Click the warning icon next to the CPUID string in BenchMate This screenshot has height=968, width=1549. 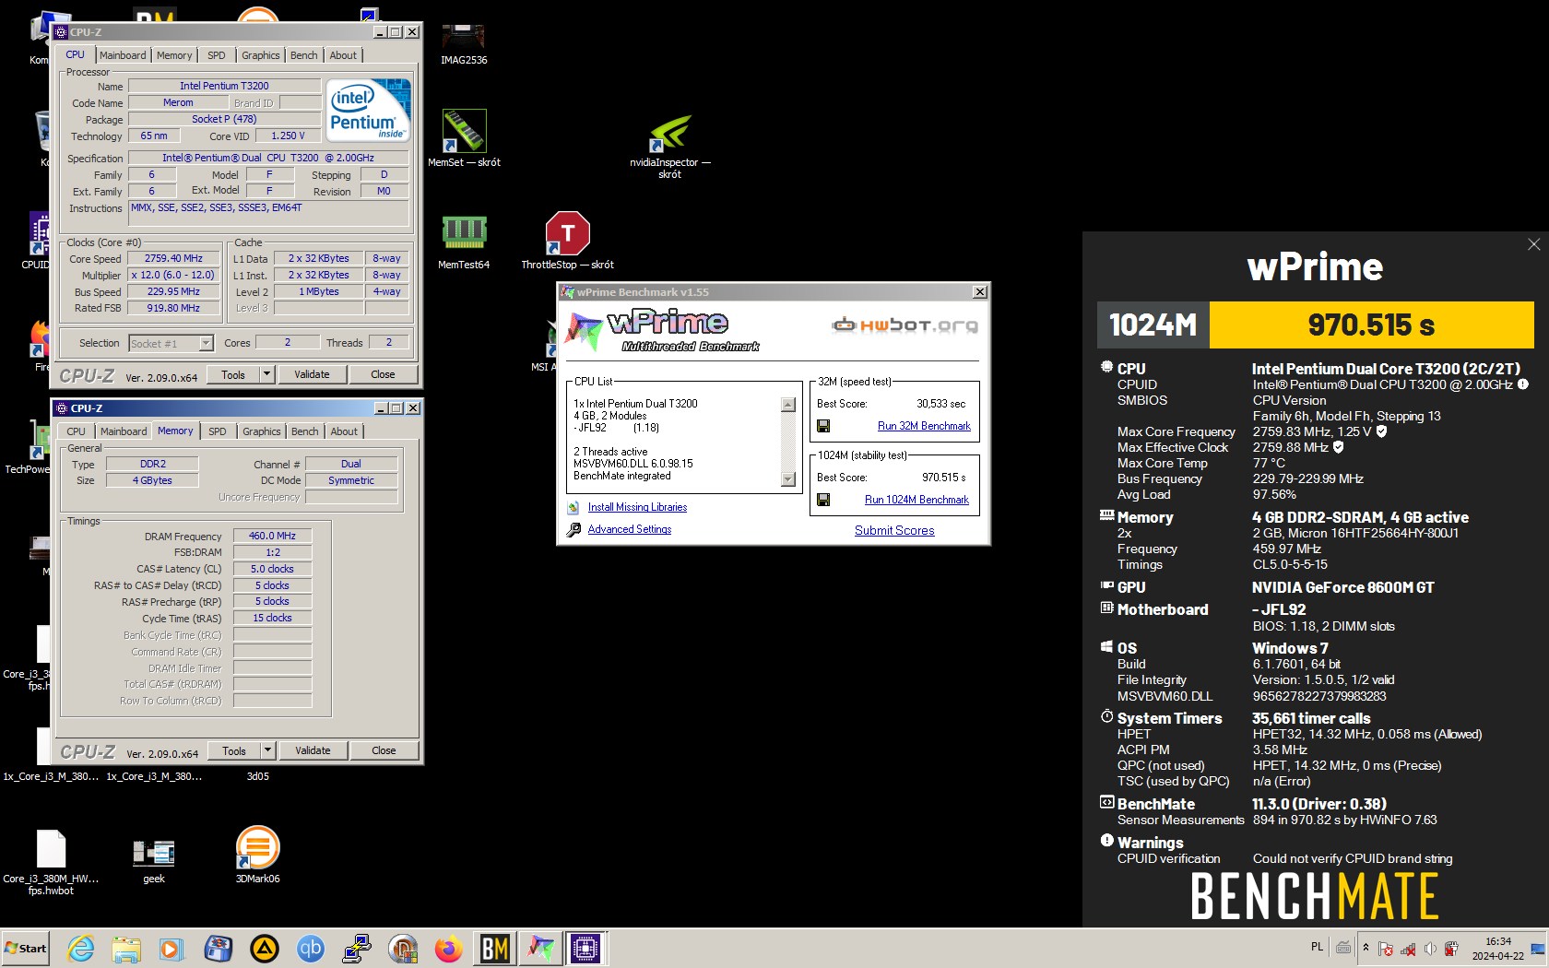click(1523, 384)
